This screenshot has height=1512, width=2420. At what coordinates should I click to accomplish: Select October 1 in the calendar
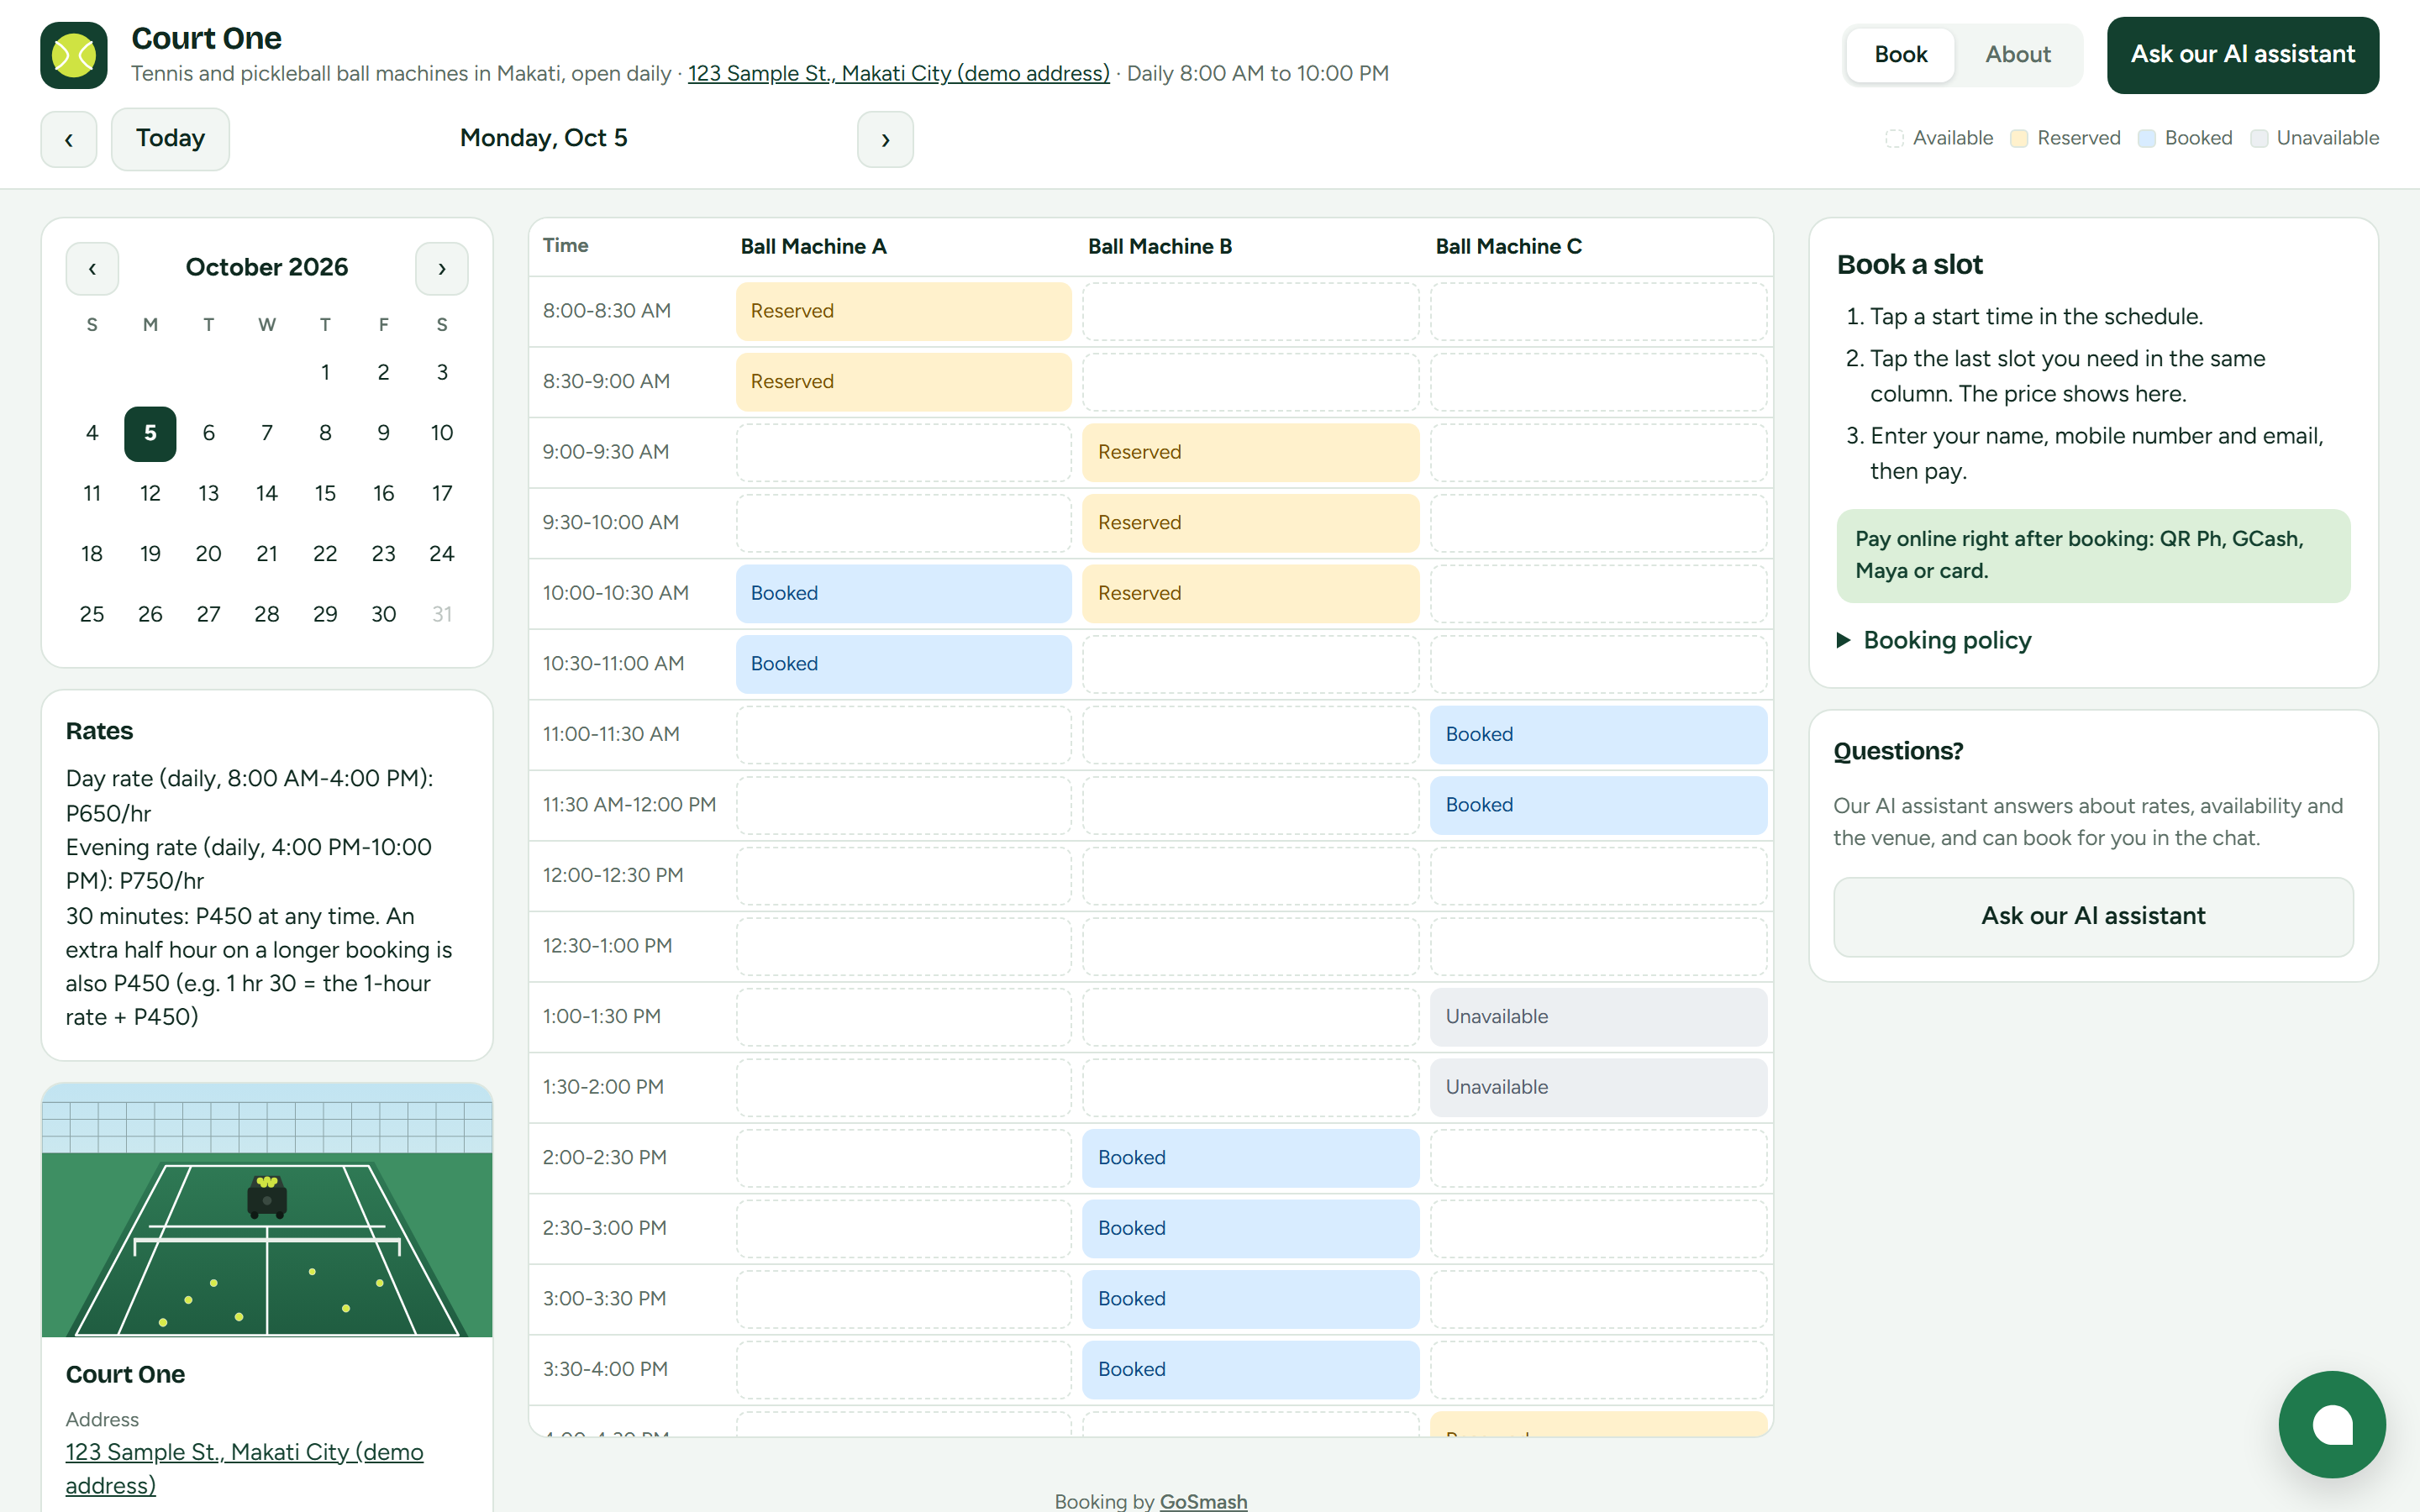pos(325,372)
